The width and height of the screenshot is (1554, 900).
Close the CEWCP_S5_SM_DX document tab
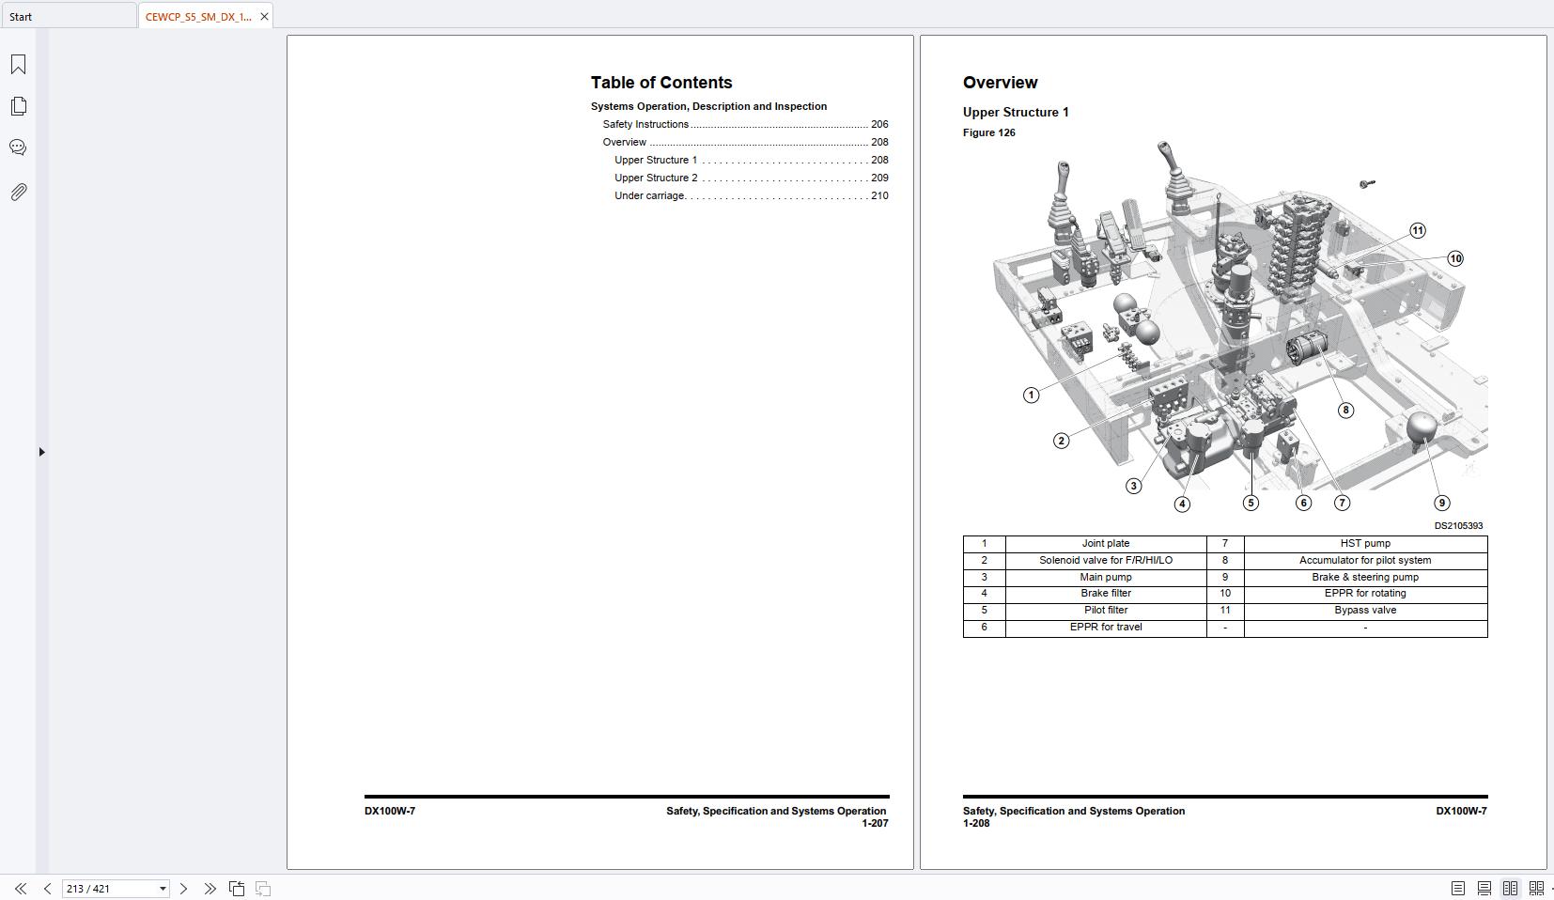click(x=264, y=17)
